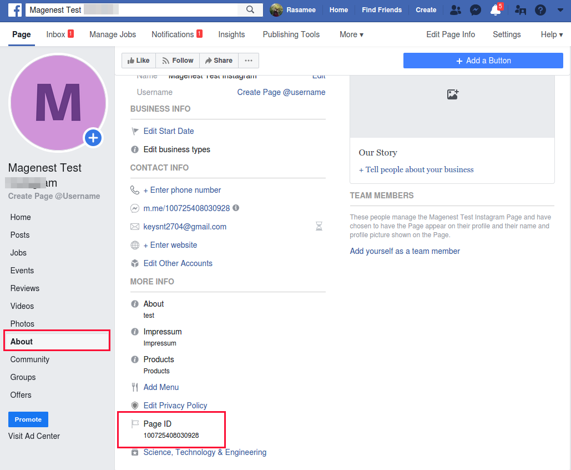Open the Messenger icon in top bar
The image size is (571, 470).
coord(475,10)
